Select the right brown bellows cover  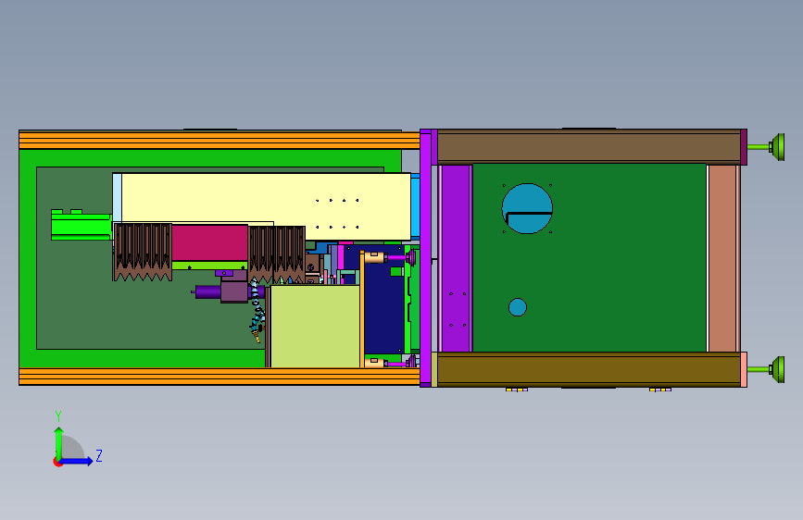[277, 254]
